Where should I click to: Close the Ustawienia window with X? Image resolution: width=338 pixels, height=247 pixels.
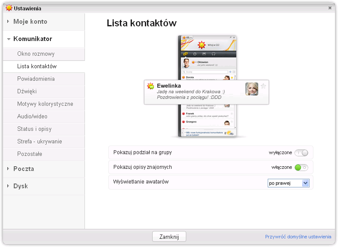tap(330, 8)
